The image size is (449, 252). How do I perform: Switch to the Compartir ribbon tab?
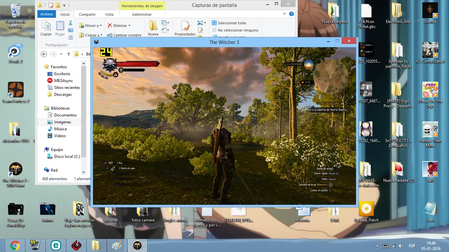click(x=87, y=14)
